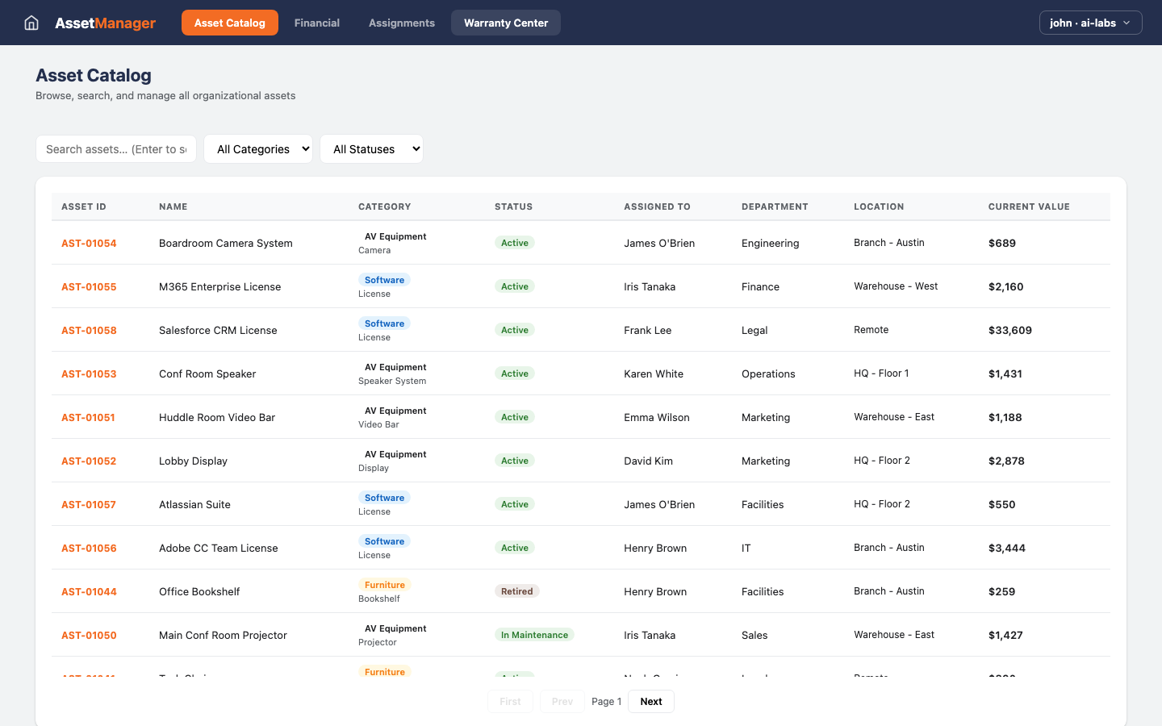This screenshot has height=726, width=1162.
Task: Switch to the Assignments tab
Action: (x=401, y=23)
